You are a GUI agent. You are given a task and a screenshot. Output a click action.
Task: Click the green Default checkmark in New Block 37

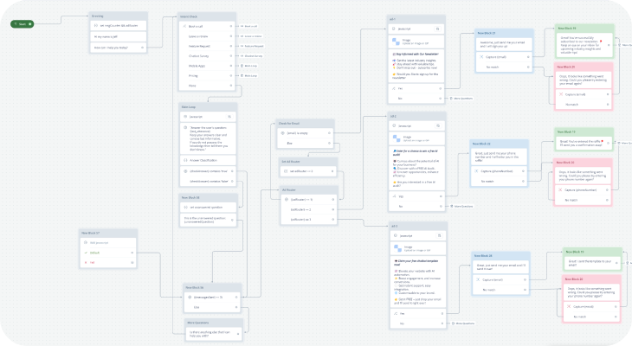[x=86, y=253]
